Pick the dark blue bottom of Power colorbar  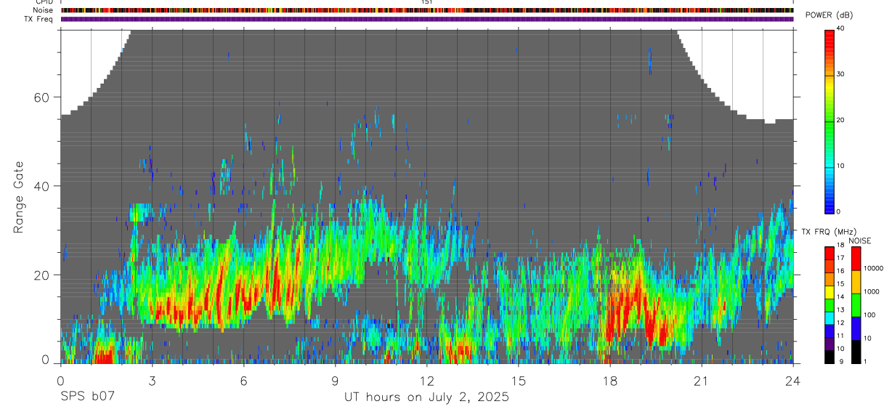pyautogui.click(x=830, y=207)
